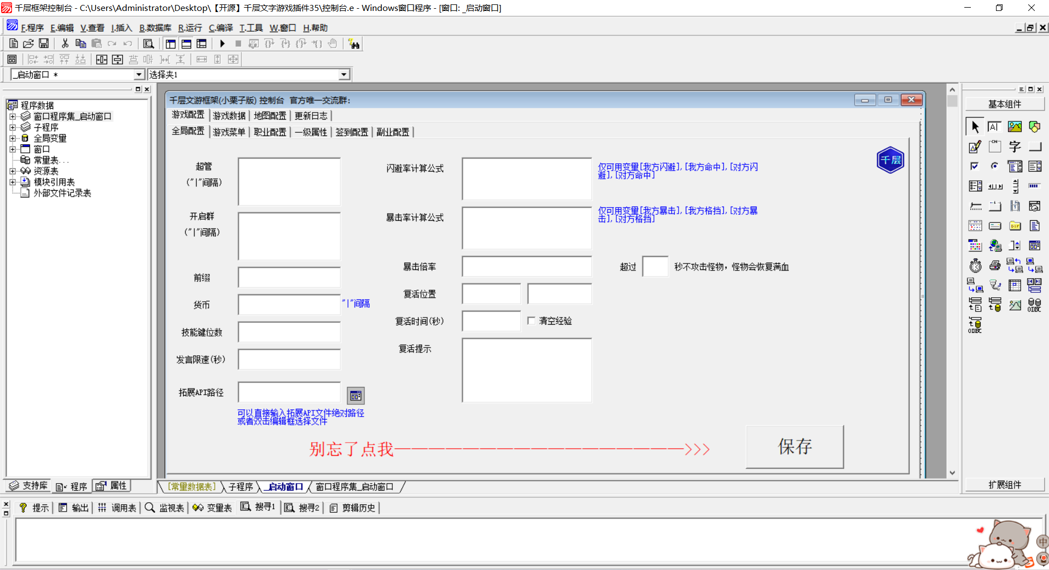Open the C.编译 menu

(221, 28)
